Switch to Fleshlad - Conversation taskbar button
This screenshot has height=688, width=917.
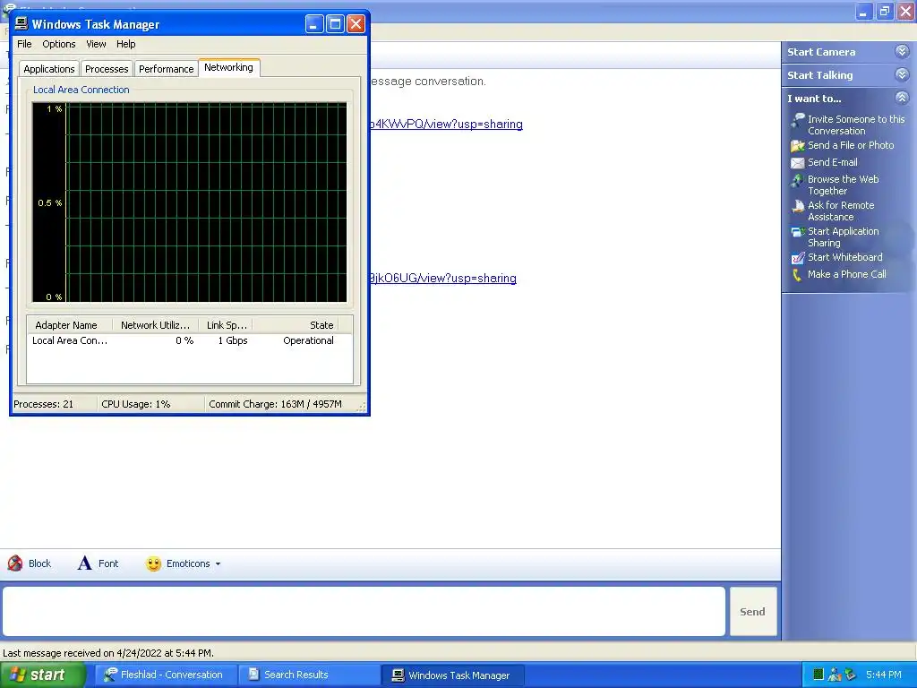click(166, 675)
